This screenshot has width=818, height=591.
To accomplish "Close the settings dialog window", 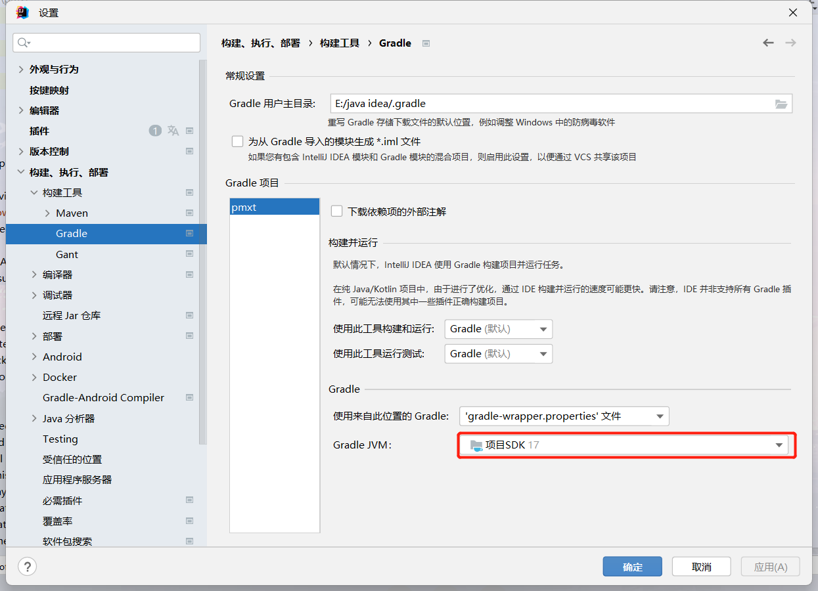I will (793, 12).
